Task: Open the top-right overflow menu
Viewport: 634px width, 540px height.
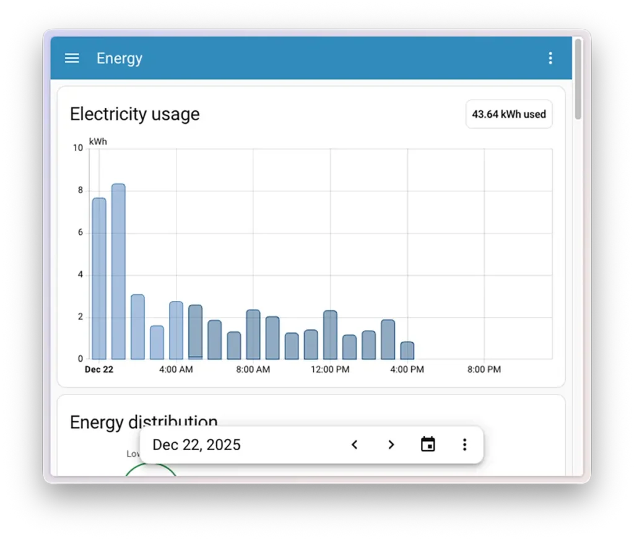Action: pos(550,58)
